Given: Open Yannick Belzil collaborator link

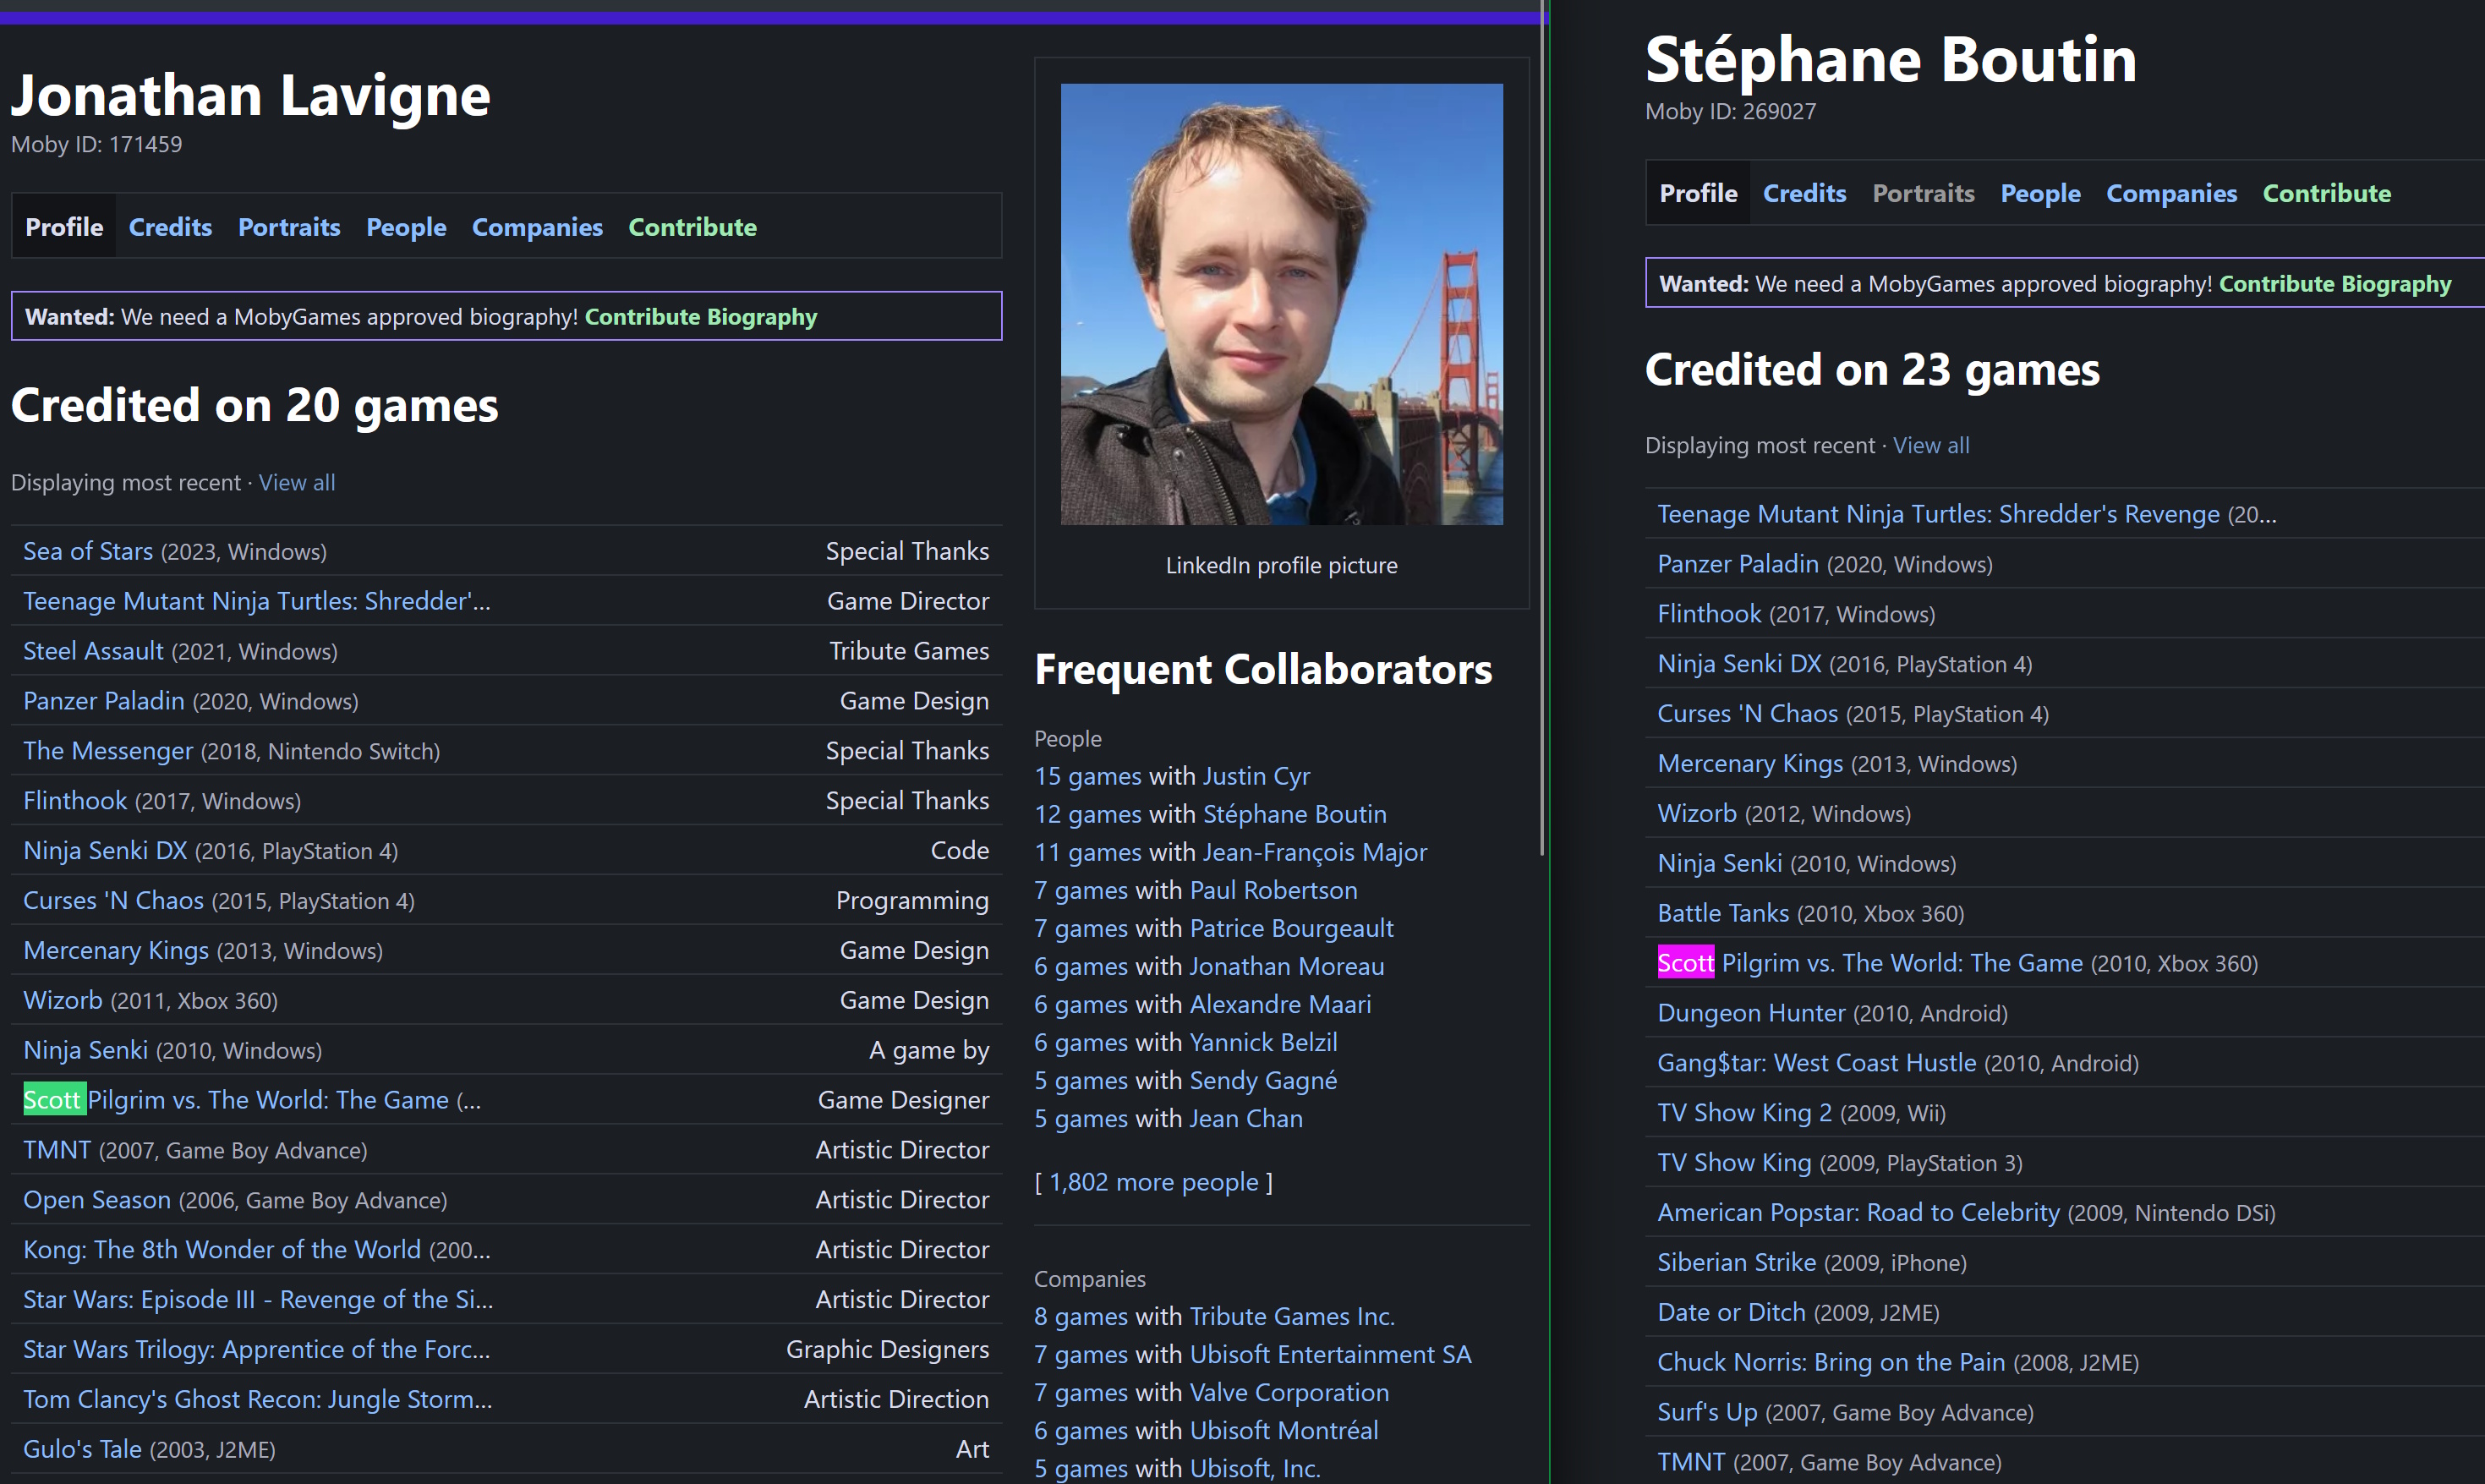Looking at the screenshot, I should click(x=1263, y=1042).
